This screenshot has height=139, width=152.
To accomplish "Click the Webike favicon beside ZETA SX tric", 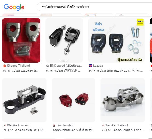I will (x=103, y=126).
